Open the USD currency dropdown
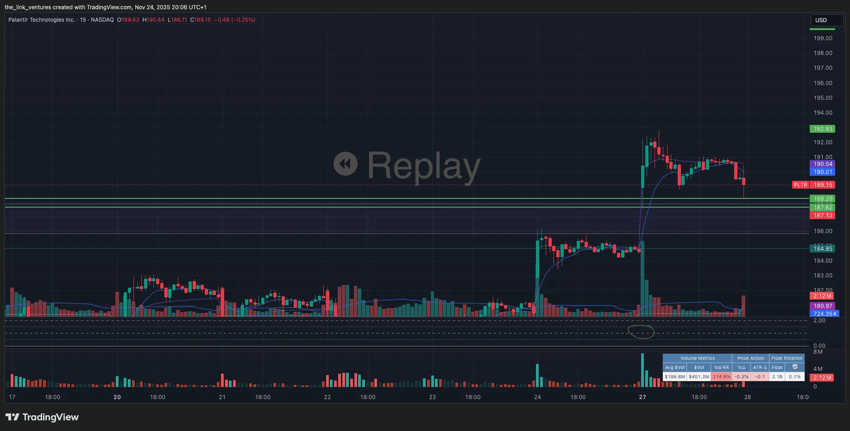This screenshot has height=431, width=850. pos(826,20)
